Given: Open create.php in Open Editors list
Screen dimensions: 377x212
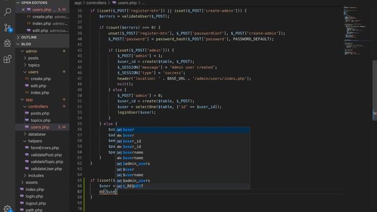Looking at the screenshot, I should (x=42, y=16).
